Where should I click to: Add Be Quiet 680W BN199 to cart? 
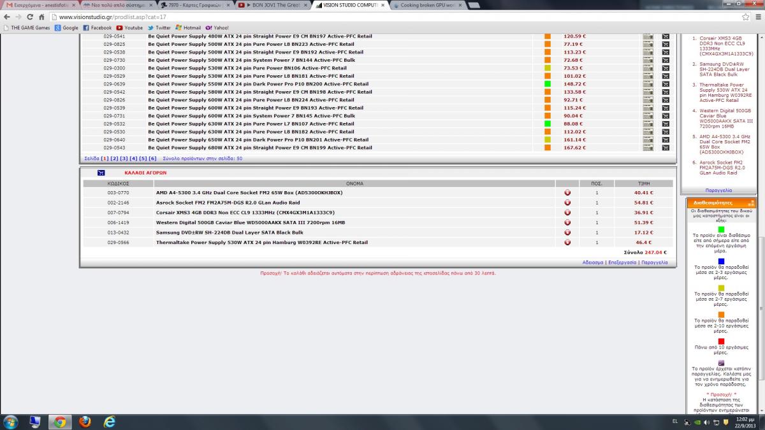coord(666,148)
